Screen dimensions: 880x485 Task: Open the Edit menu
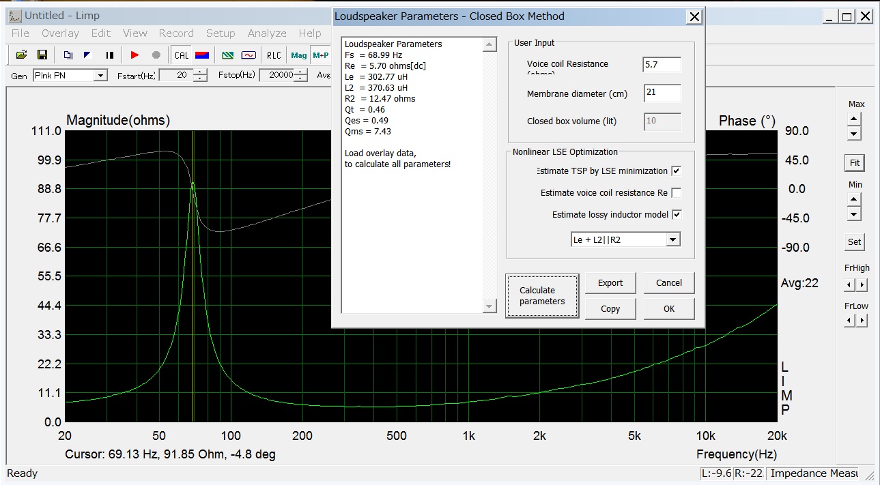click(x=101, y=33)
